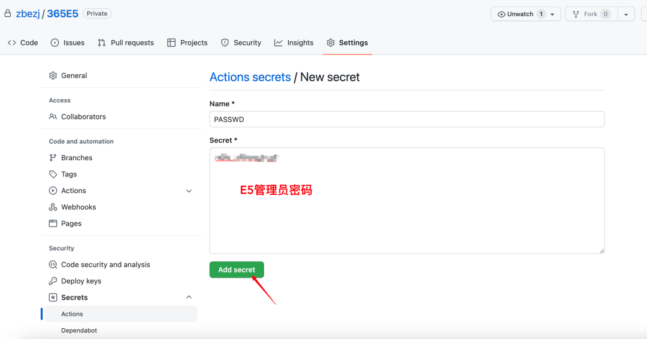Screen dimensions: 647x339
Task: Click the Fork count badge 0
Action: [605, 14]
